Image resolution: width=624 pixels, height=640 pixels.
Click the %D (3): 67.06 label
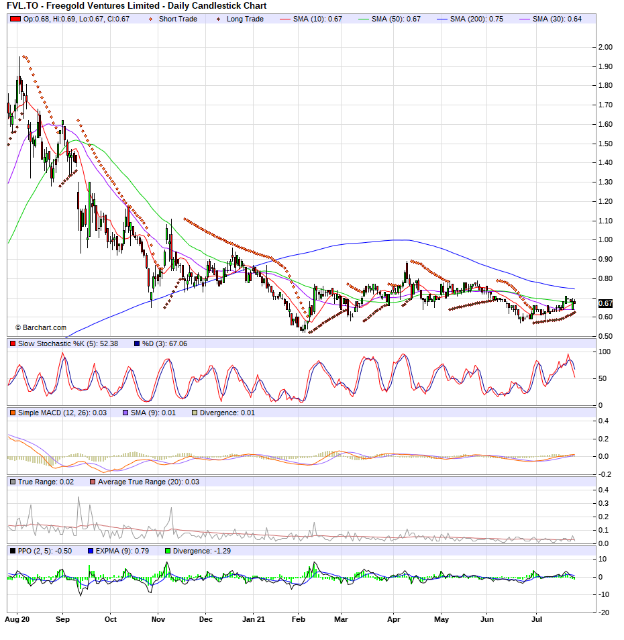coord(164,343)
